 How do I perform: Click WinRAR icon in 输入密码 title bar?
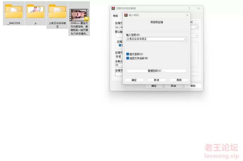pos(126,15)
